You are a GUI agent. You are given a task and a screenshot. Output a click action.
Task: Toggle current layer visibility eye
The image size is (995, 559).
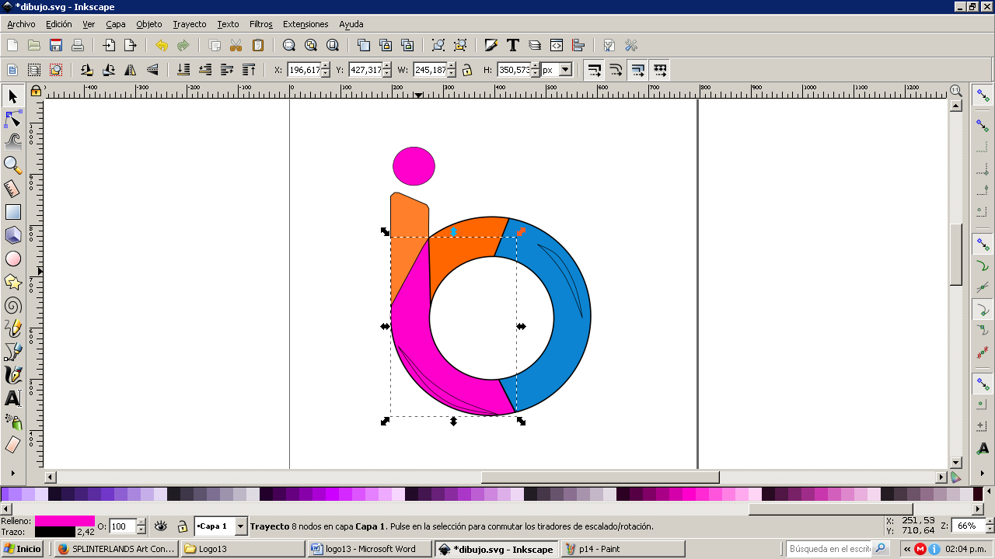click(x=161, y=526)
